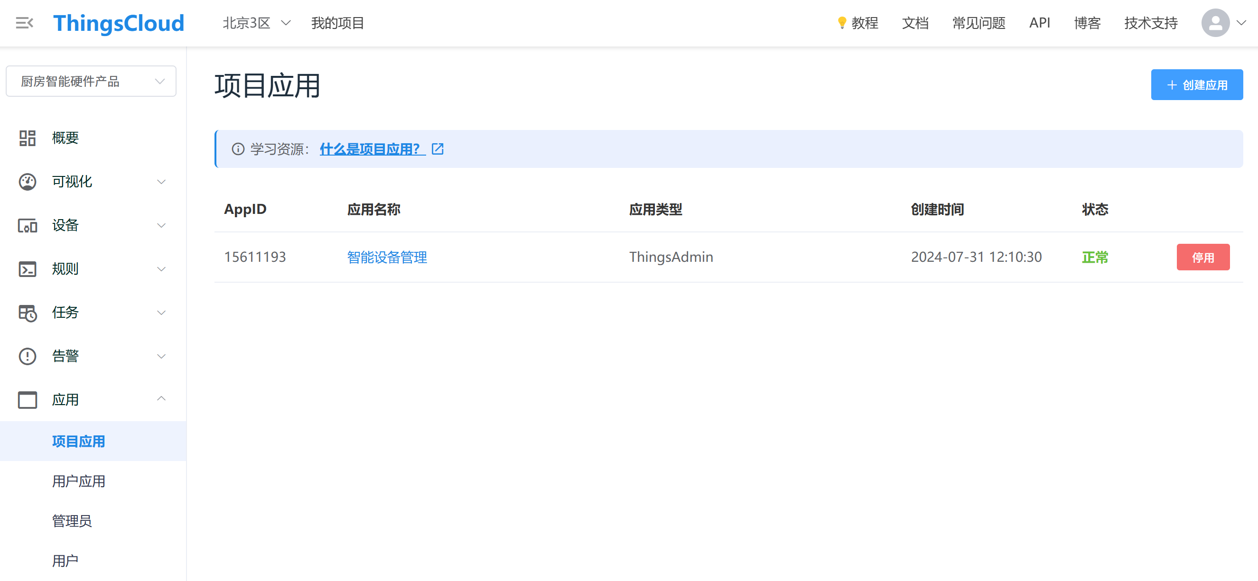The image size is (1258, 581).
Task: Click the 应用类型 column header
Action: click(655, 210)
